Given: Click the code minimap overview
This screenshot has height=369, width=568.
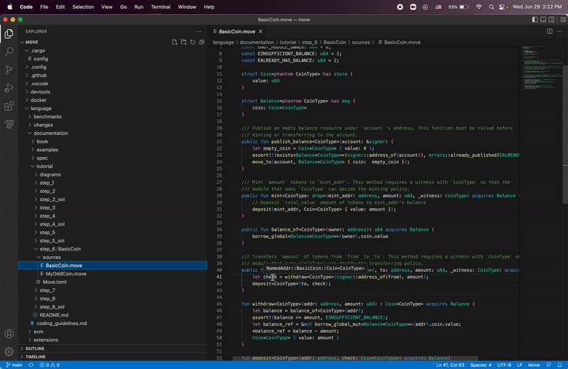Looking at the screenshot, I should pos(541,68).
